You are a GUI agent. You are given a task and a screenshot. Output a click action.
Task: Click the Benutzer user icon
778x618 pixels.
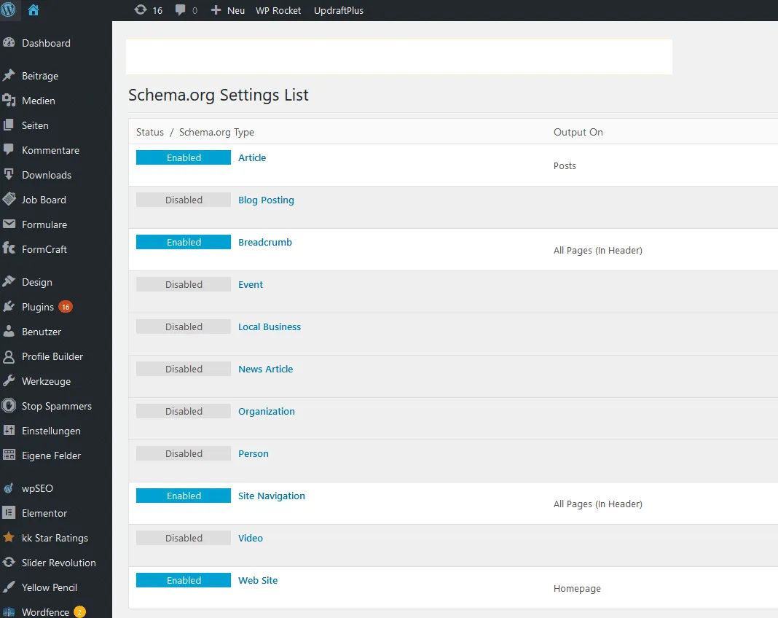click(9, 331)
